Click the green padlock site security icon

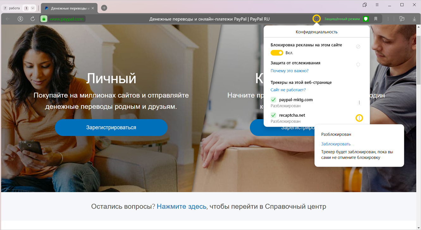click(44, 19)
